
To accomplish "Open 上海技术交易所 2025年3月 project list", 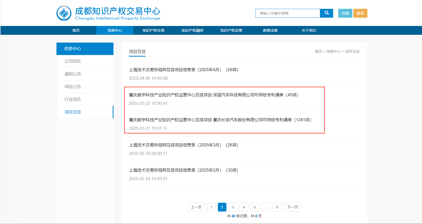I will pos(184,145).
